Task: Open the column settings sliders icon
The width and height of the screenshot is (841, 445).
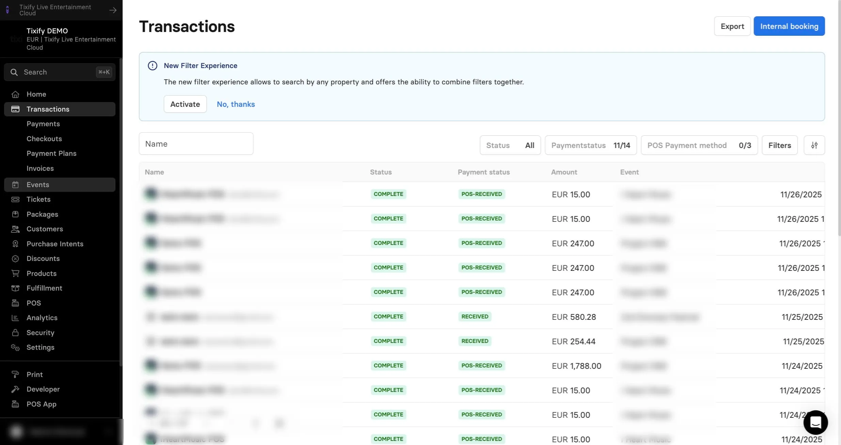Action: tap(814, 145)
